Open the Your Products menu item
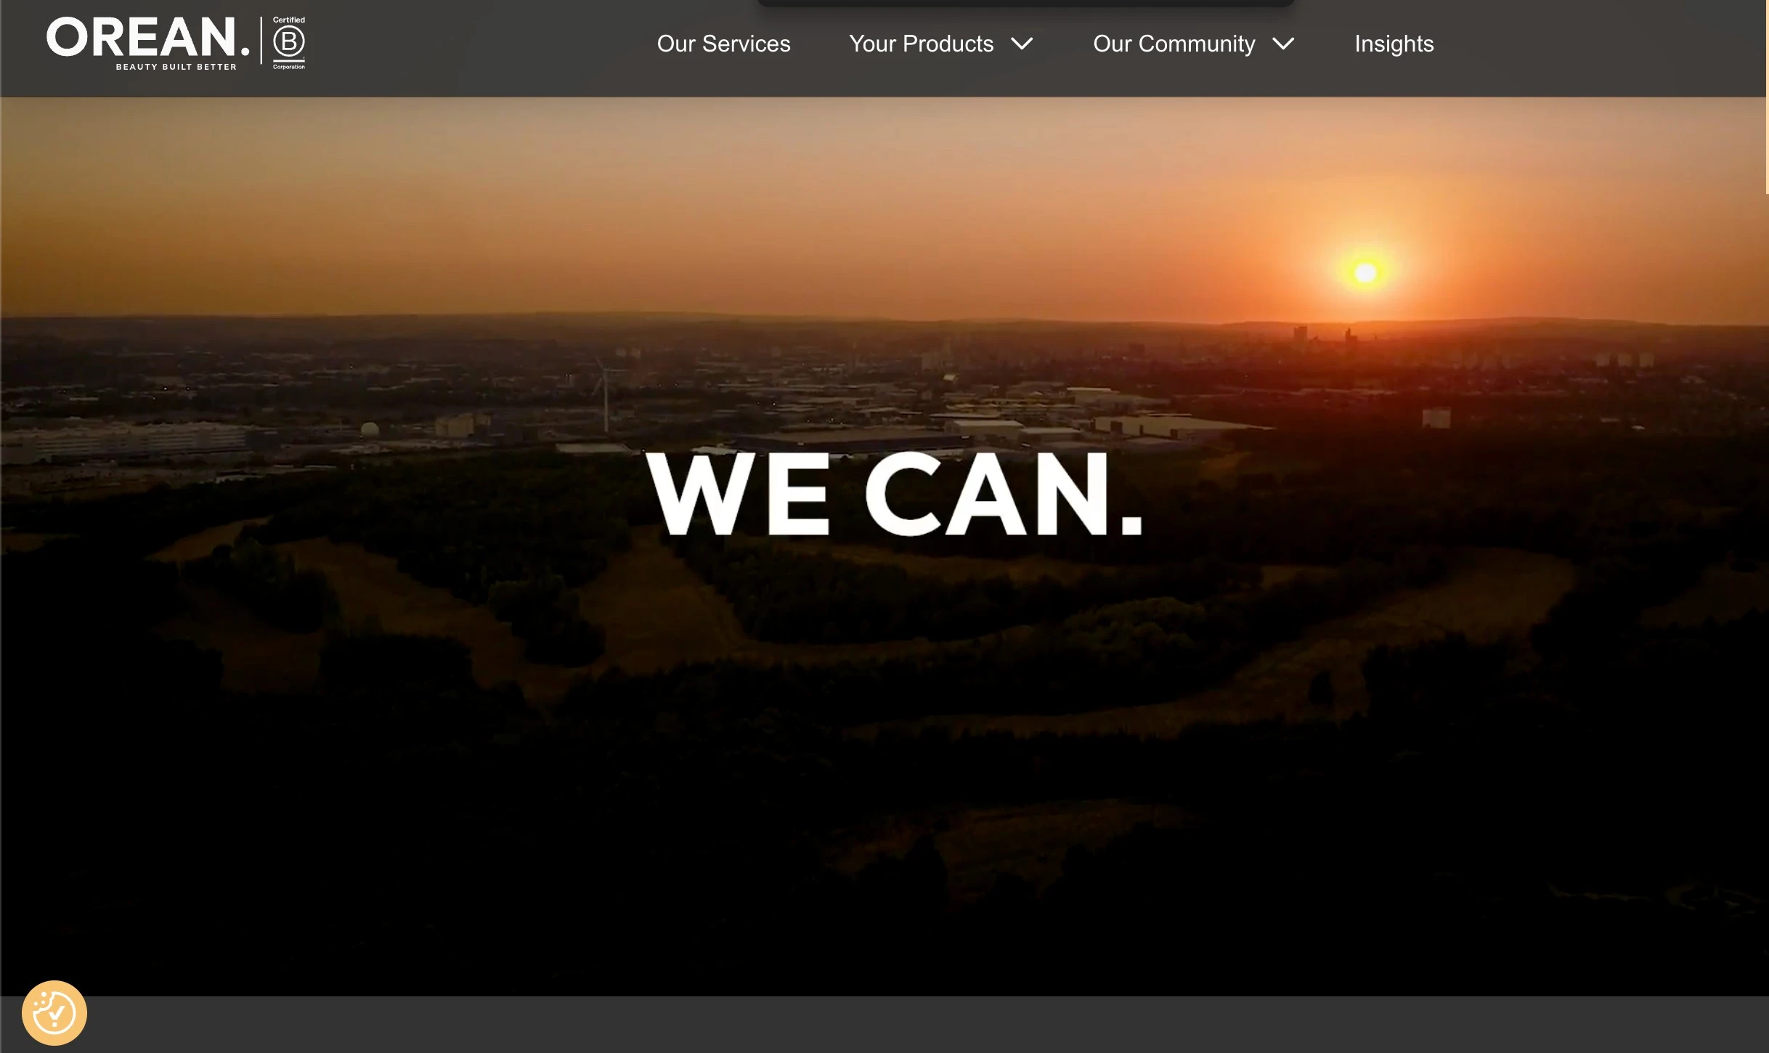The width and height of the screenshot is (1769, 1053). coord(921,44)
